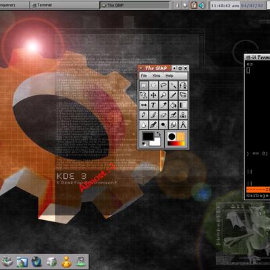Select the Flip tool
The width and height of the screenshot is (270, 270).
pyautogui.click(x=144, y=105)
